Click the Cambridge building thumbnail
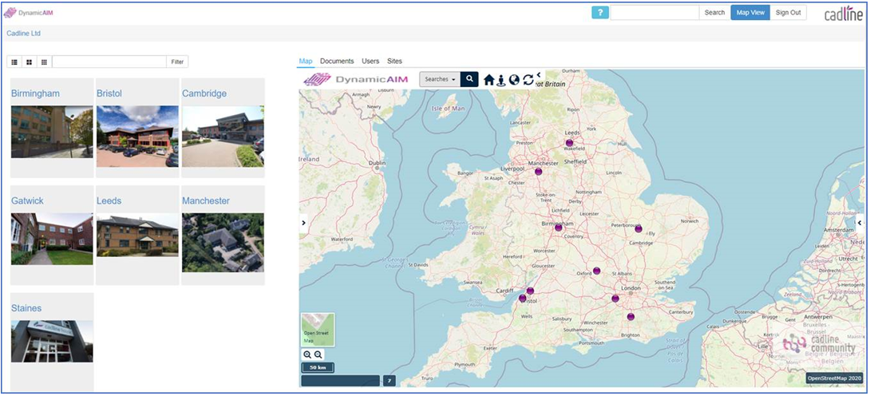Image resolution: width=870 pixels, height=396 pixels. click(x=223, y=137)
